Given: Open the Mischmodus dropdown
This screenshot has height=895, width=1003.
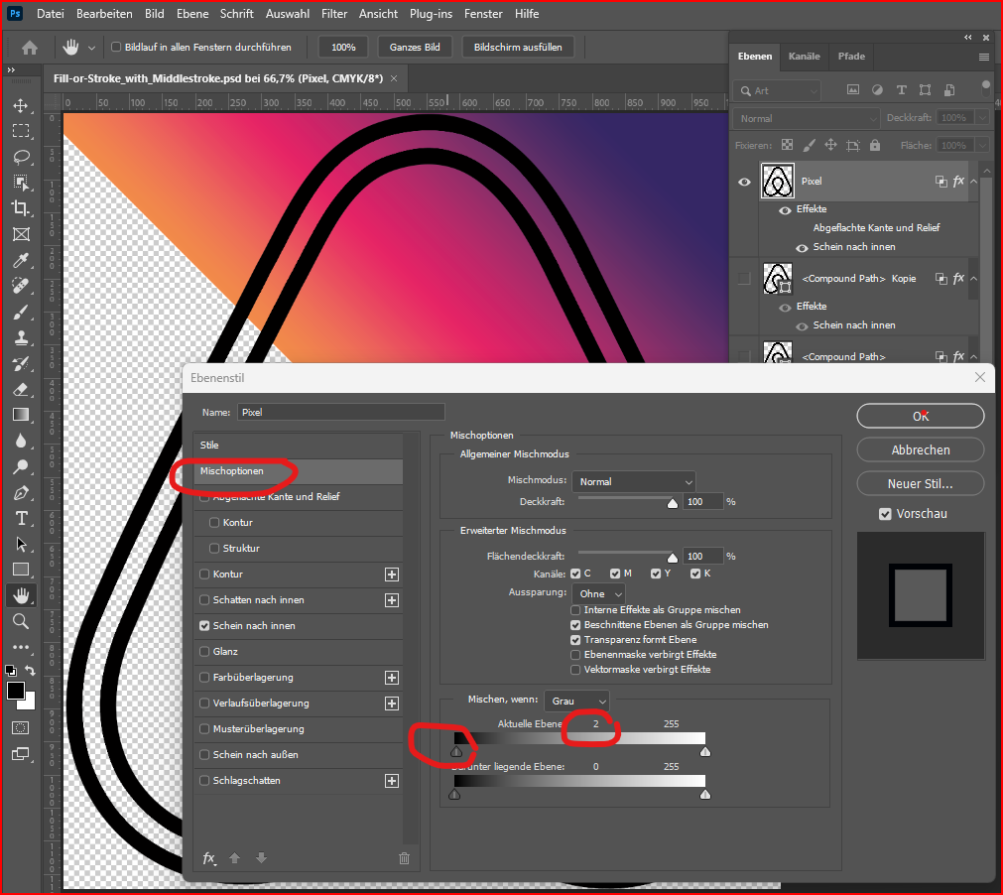Looking at the screenshot, I should coord(633,481).
